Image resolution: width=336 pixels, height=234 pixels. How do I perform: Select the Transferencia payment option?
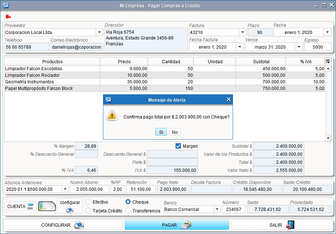pyautogui.click(x=128, y=211)
